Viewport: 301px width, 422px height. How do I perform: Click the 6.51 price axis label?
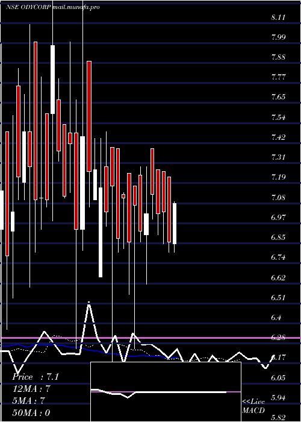click(278, 298)
